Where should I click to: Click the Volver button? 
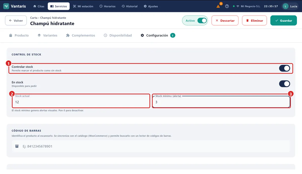(x=16, y=21)
